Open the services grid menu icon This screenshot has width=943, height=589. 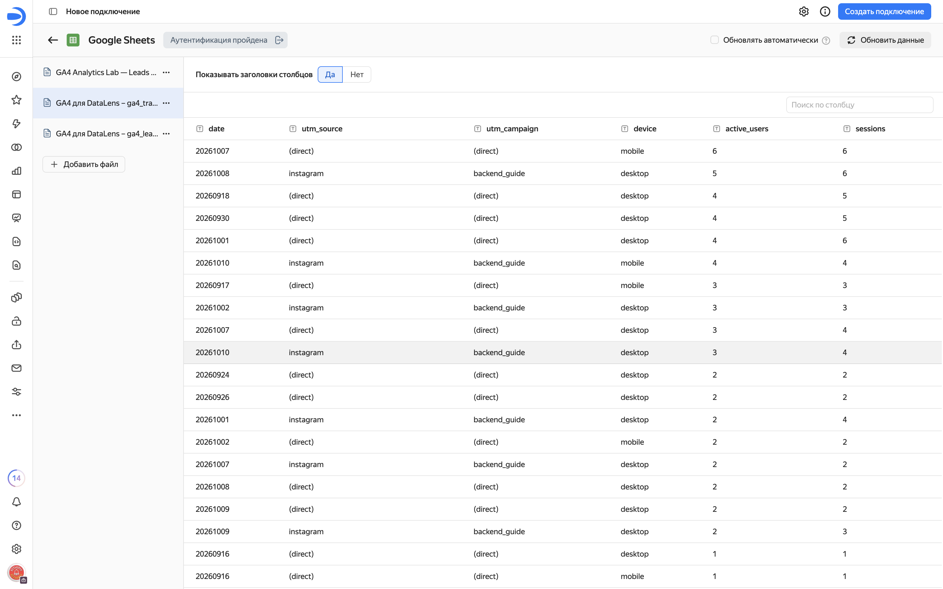17,40
